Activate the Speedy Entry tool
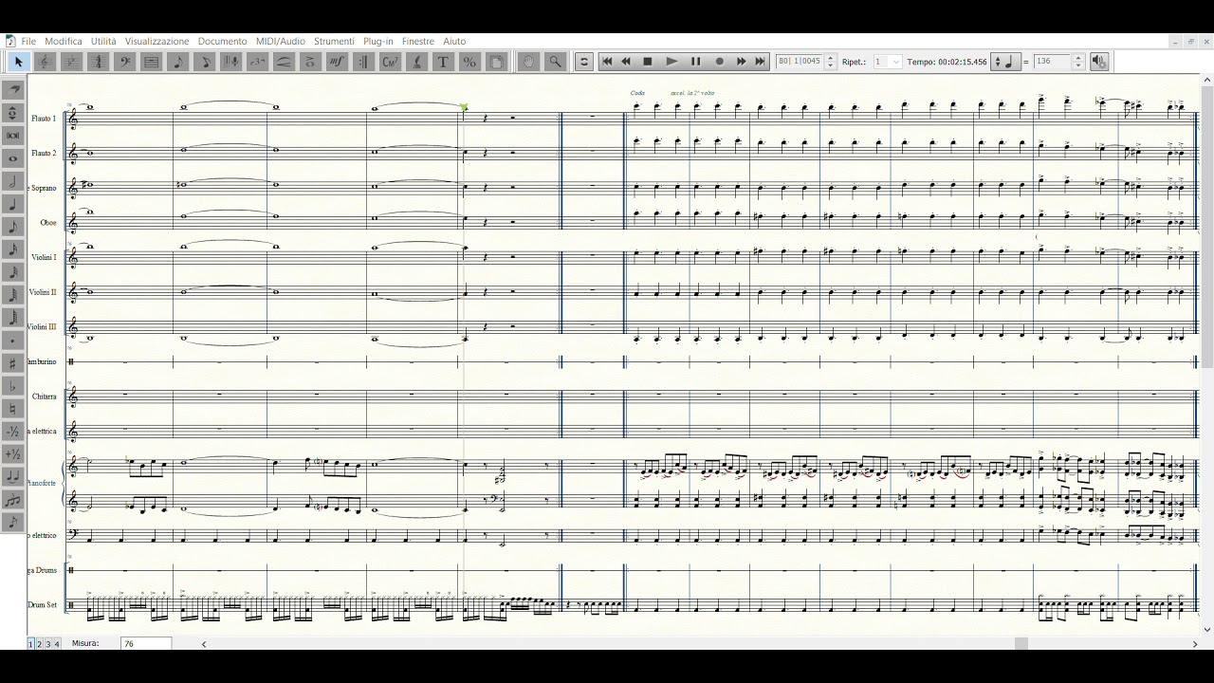 pos(205,62)
